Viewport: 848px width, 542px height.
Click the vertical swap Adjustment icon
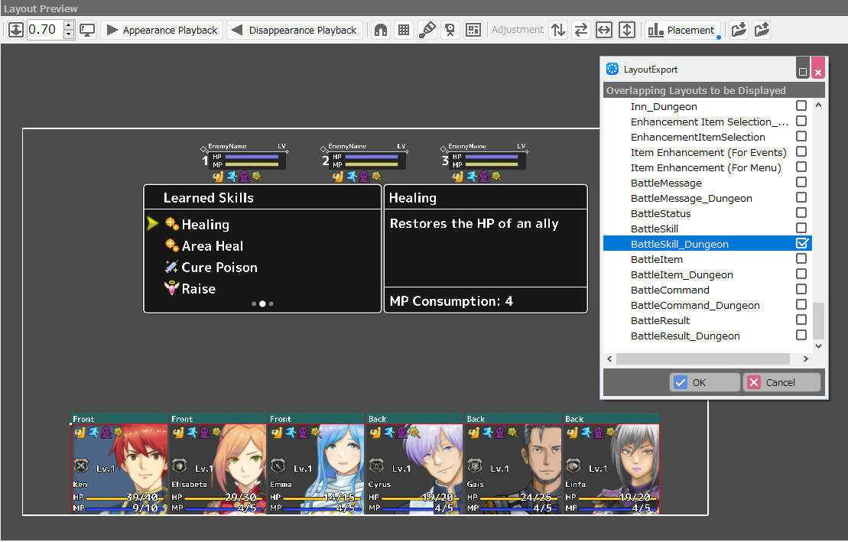[x=558, y=29]
